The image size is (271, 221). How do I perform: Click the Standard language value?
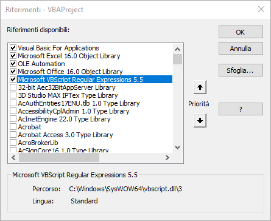click(84, 201)
